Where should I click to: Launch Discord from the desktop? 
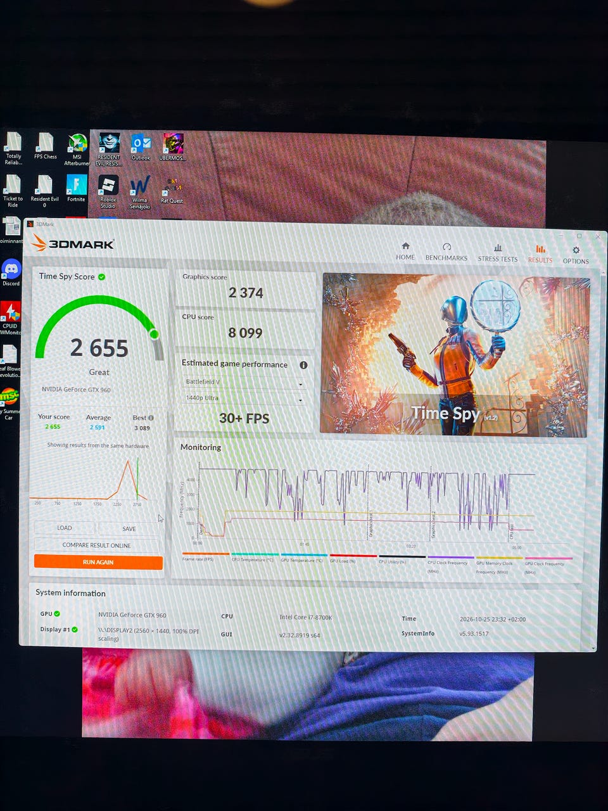[x=11, y=272]
